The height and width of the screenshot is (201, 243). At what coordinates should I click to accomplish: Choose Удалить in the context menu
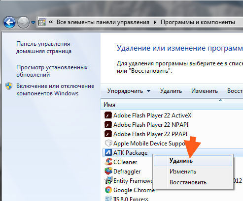(181, 161)
